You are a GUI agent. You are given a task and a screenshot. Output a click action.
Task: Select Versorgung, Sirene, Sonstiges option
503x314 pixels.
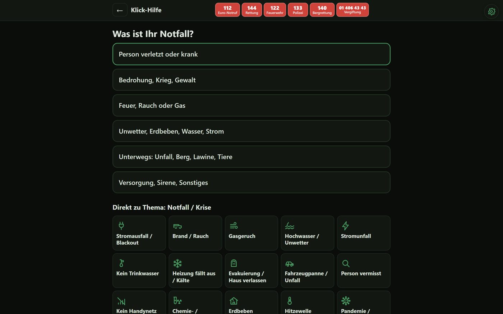[x=251, y=183]
